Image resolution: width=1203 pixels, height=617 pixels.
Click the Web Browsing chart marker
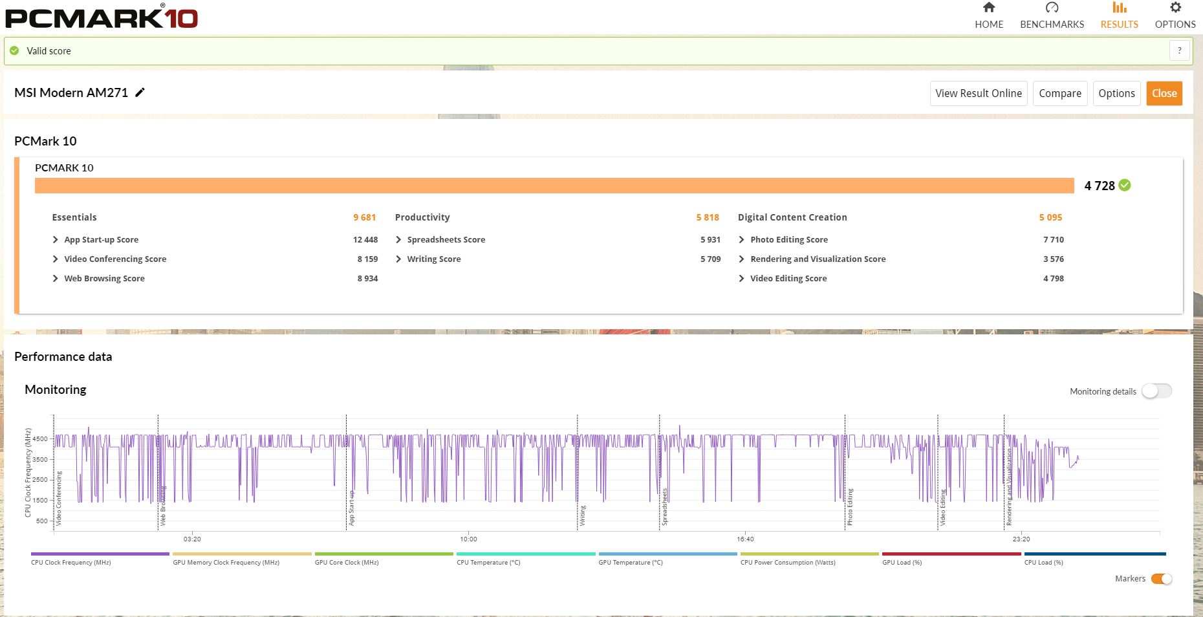163,505
